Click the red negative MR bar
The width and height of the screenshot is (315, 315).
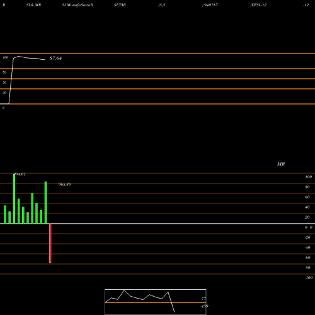click(x=50, y=243)
